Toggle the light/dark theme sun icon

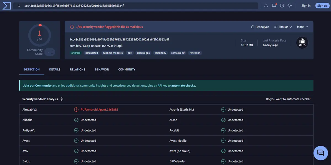click(x=290, y=5)
